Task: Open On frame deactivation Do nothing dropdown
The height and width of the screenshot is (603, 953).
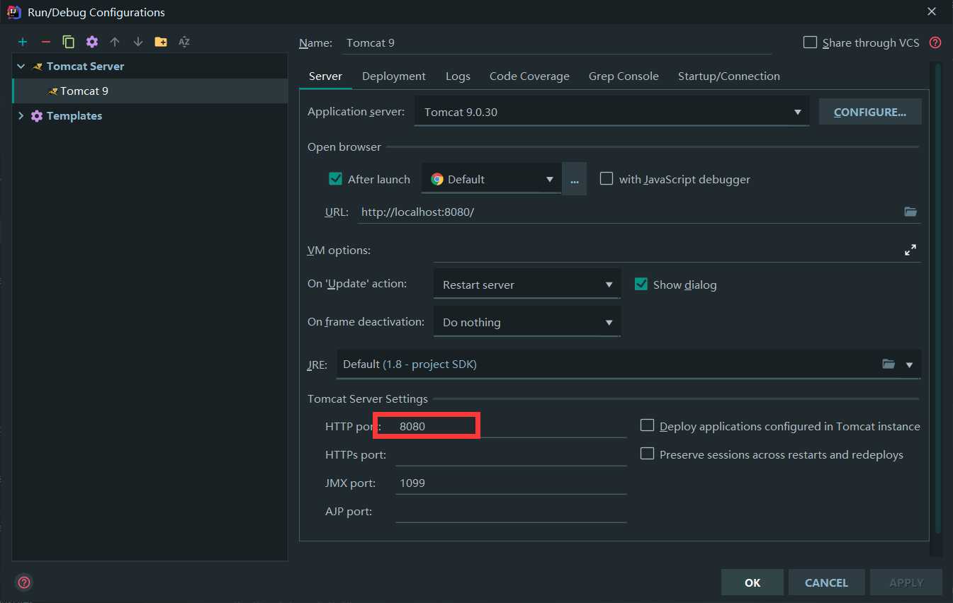Action: tap(527, 322)
